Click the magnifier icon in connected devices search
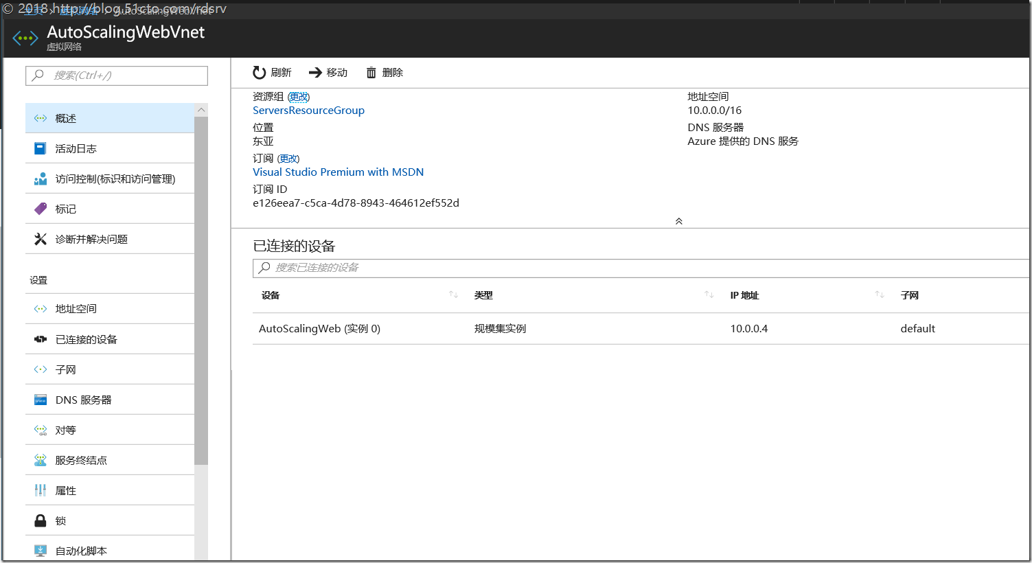The width and height of the screenshot is (1032, 563). [x=264, y=268]
